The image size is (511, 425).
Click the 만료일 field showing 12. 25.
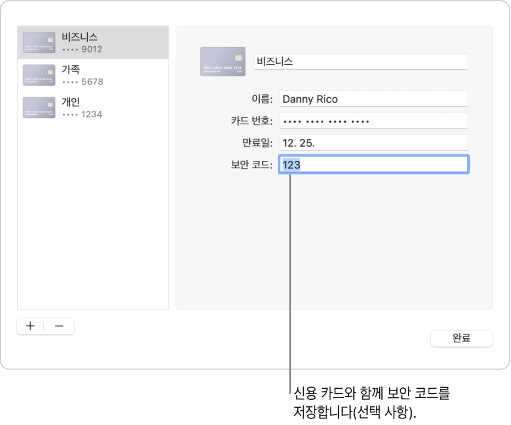[x=373, y=143]
